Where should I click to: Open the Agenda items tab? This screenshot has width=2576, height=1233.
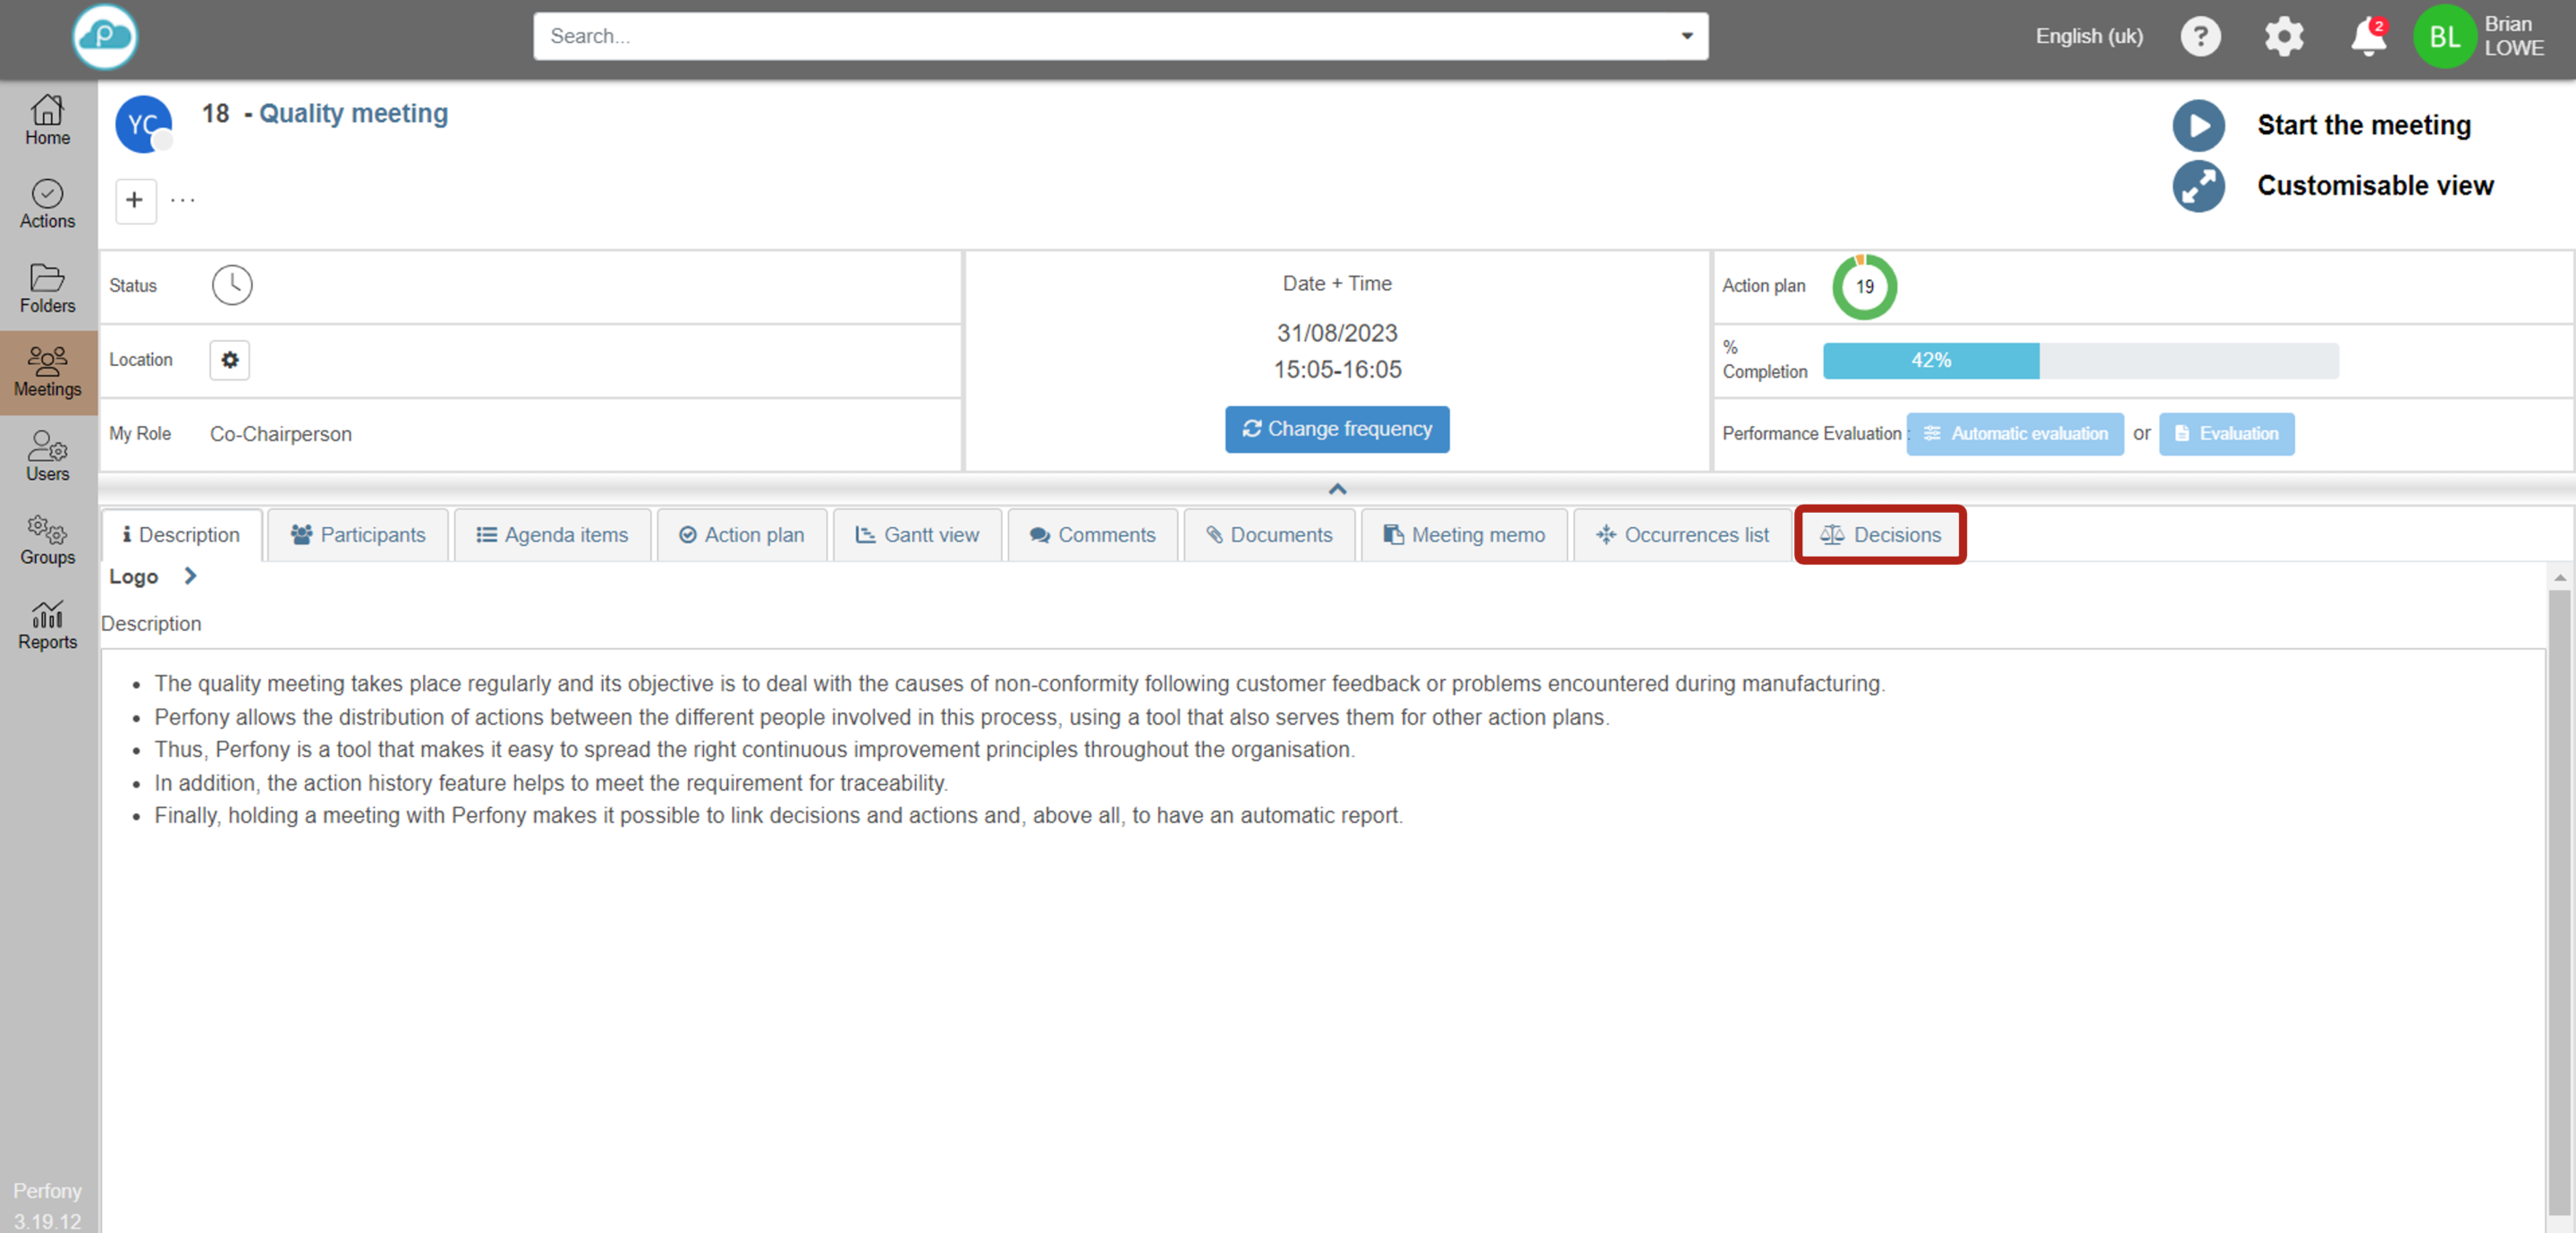click(552, 535)
